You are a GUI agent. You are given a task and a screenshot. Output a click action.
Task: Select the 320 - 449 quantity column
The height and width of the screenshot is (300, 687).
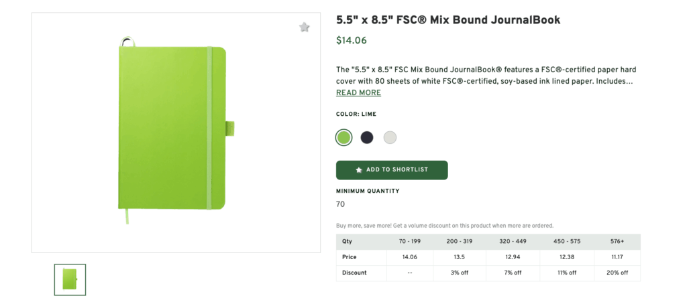click(x=510, y=241)
